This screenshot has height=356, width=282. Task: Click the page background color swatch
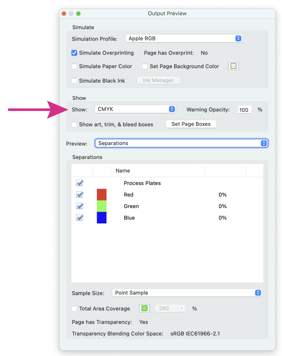233,66
